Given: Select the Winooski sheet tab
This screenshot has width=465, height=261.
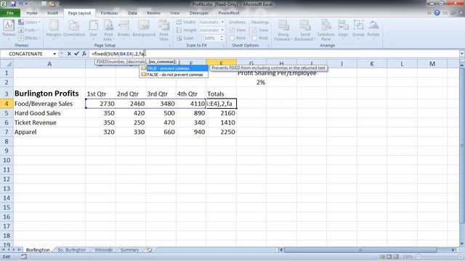Looking at the screenshot, I should click(x=103, y=249).
